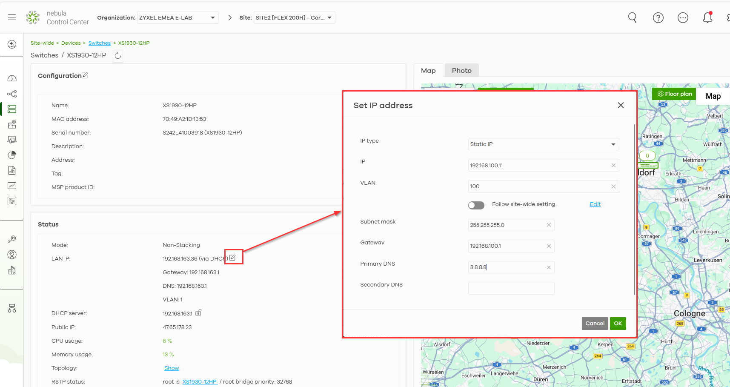Open the hamburger navigation menu
Image resolution: width=730 pixels, height=387 pixels.
tap(12, 17)
